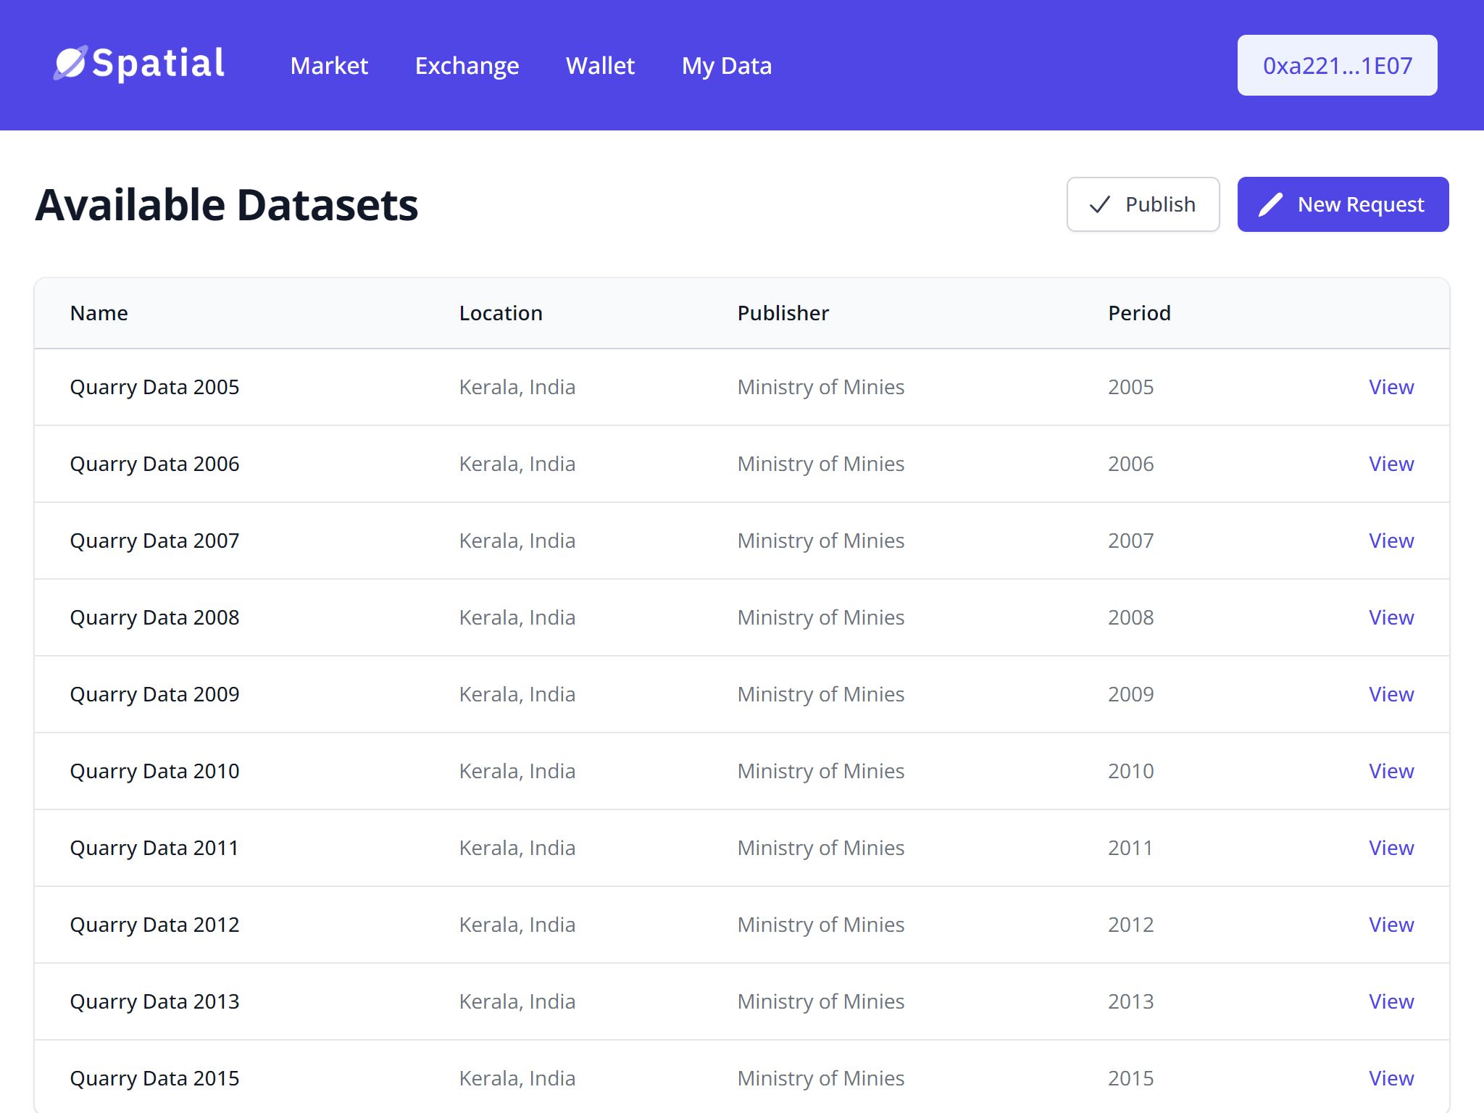The width and height of the screenshot is (1484, 1113).
Task: Click Ministry of Minies in Quarry Data 2011 row
Action: click(821, 848)
